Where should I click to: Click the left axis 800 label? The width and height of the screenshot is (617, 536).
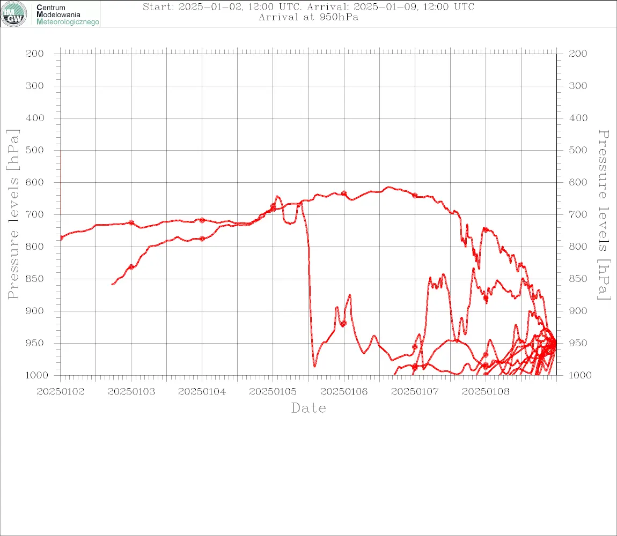[x=35, y=247]
